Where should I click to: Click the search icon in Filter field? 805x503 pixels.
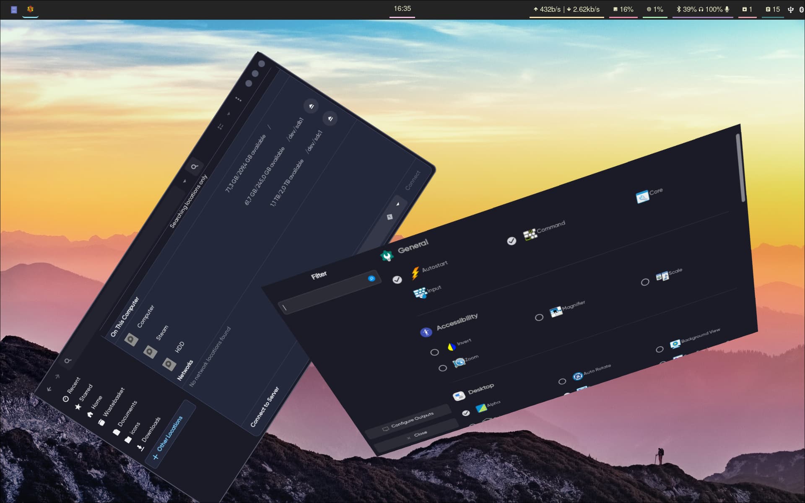pos(371,278)
